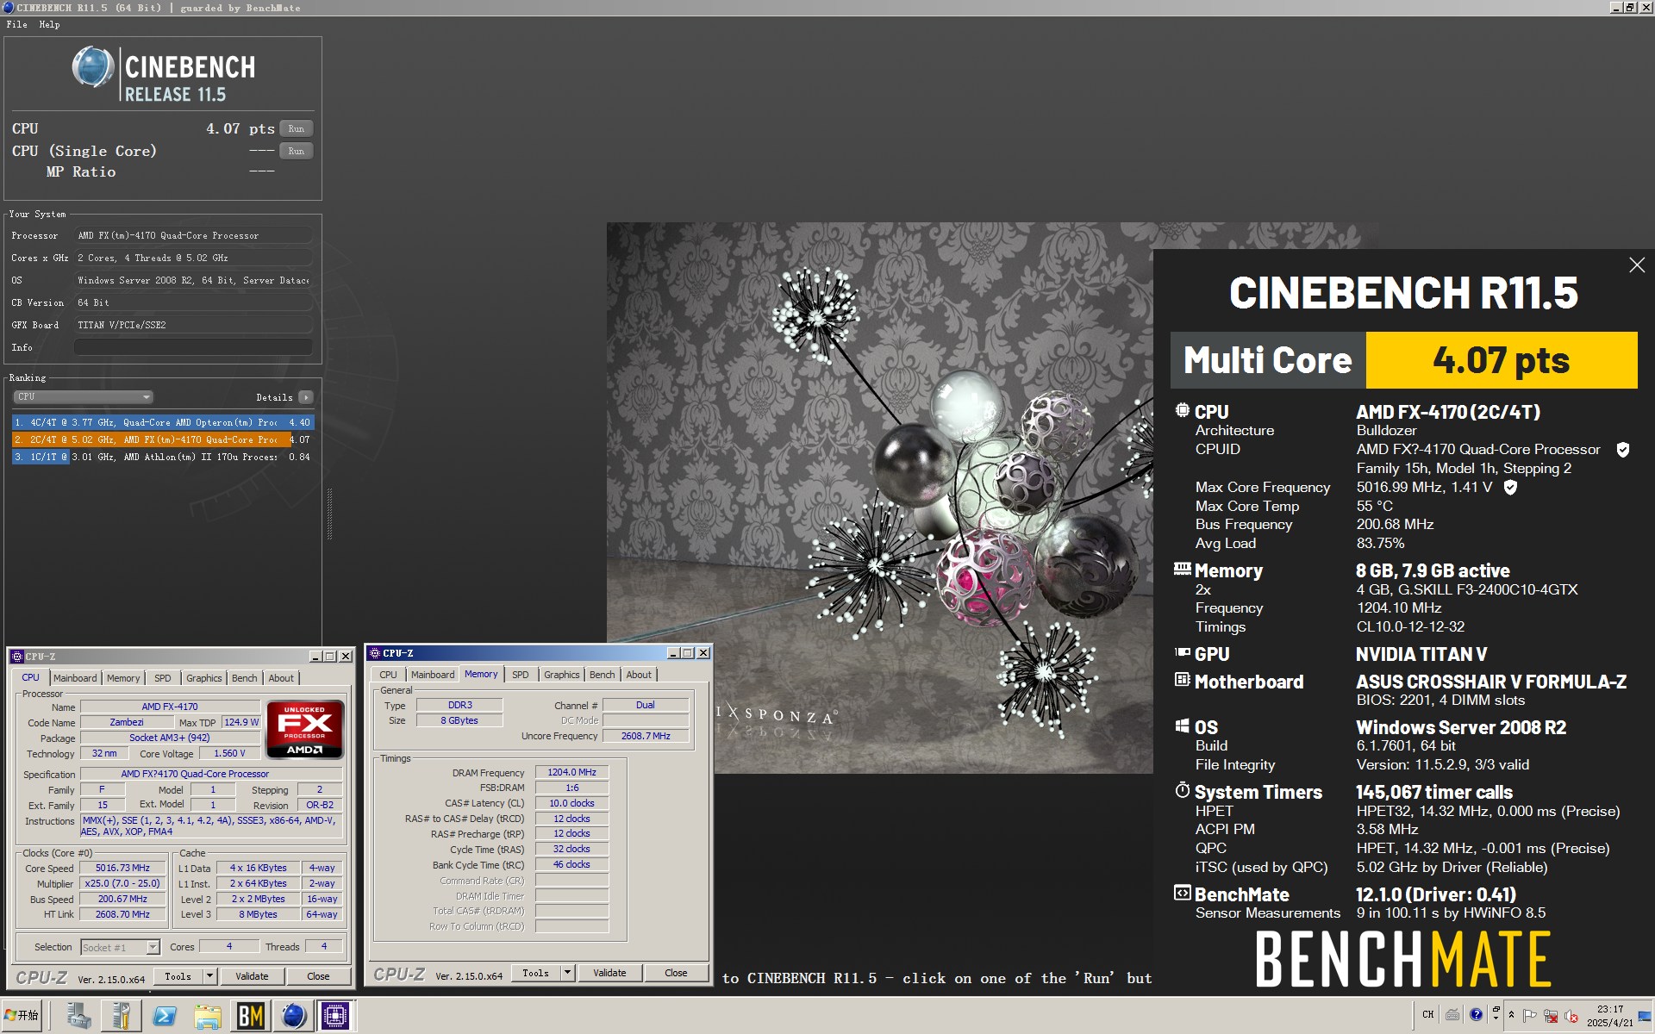The height and width of the screenshot is (1034, 1655).
Task: Click the shield icon next to Max Core Frequency
Action: (1510, 488)
